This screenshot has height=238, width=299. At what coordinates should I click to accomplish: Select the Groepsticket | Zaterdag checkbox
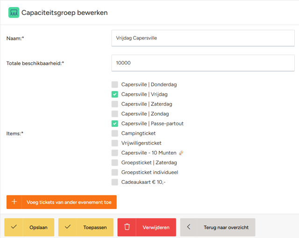coord(115,162)
